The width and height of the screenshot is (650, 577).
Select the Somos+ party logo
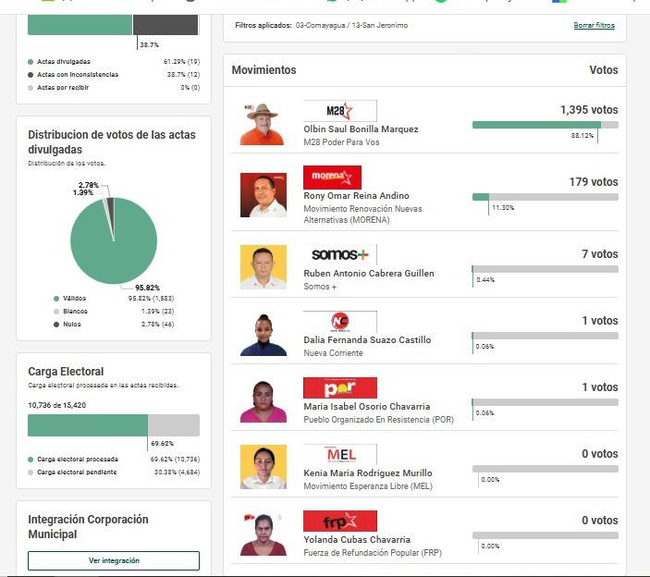tap(339, 254)
